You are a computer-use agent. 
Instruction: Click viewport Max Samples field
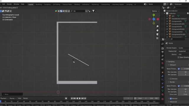pyautogui.click(x=183, y=72)
